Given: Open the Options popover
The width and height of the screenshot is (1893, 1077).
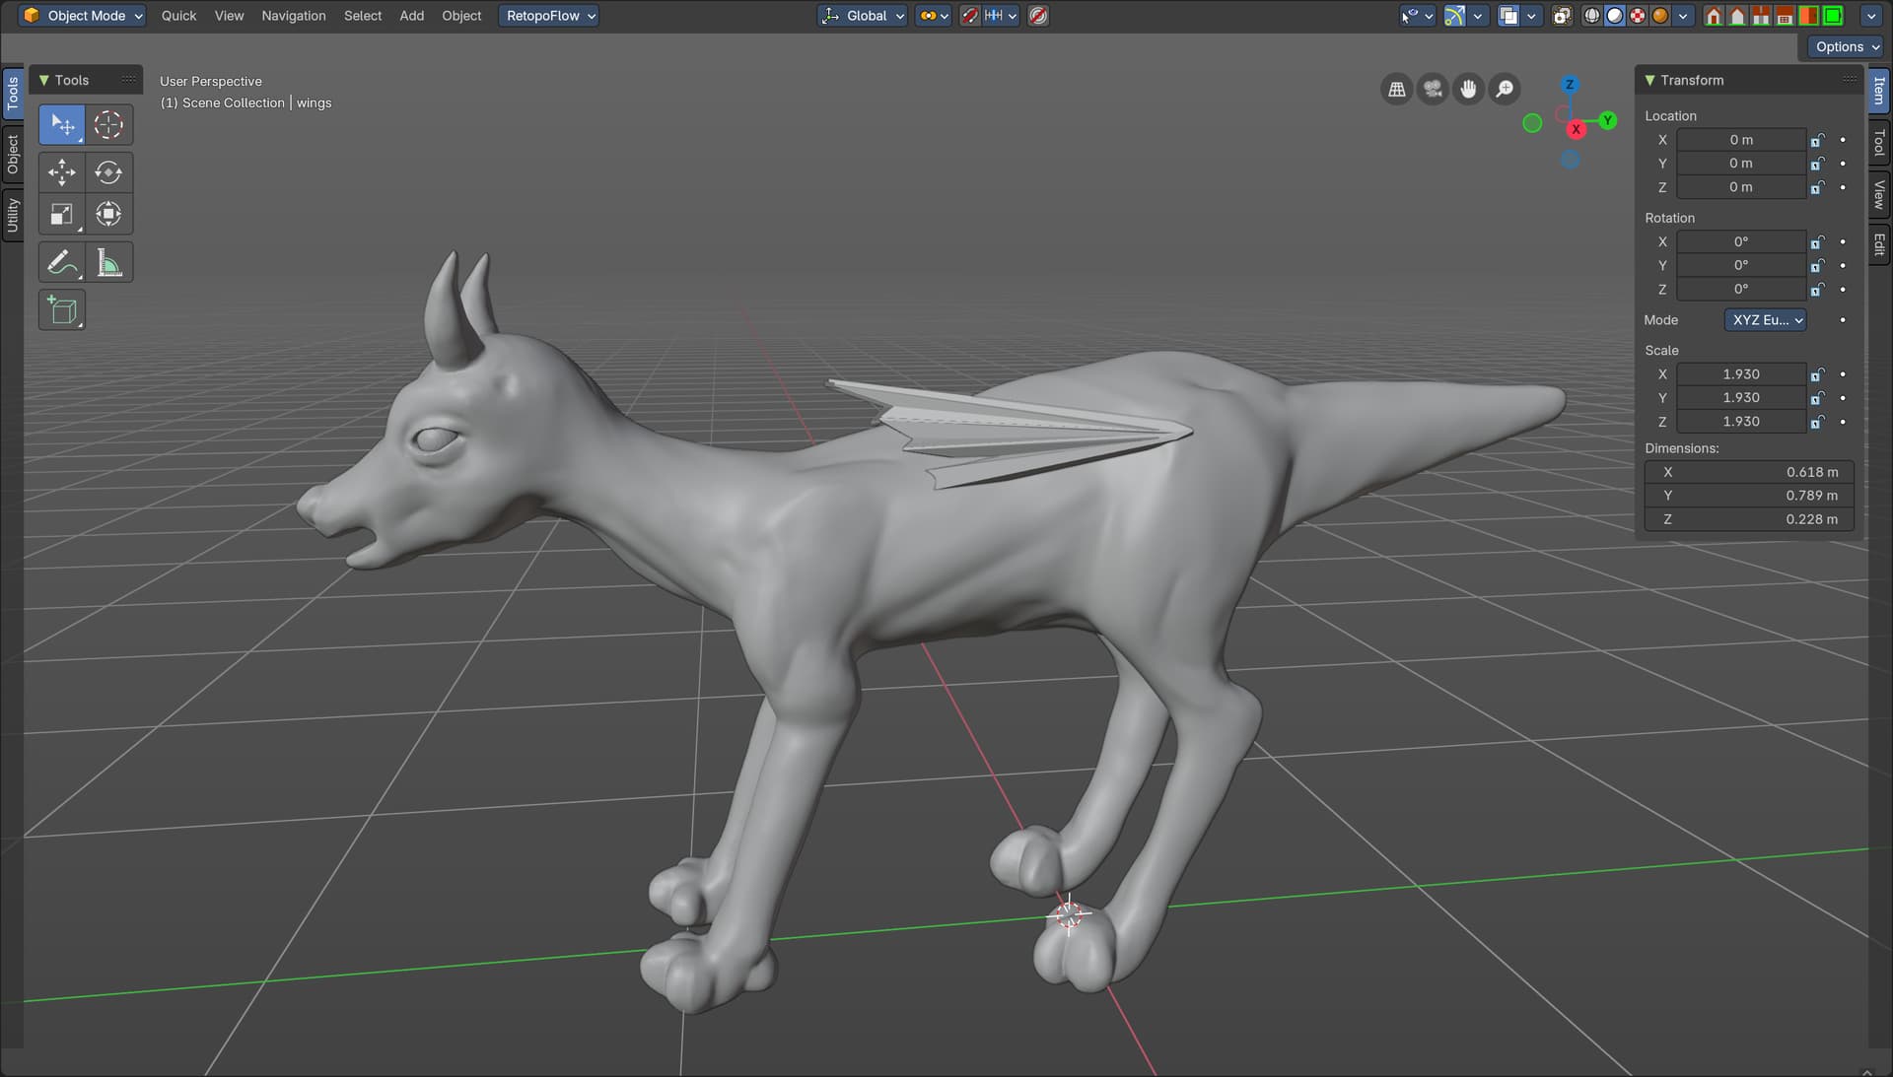Looking at the screenshot, I should pyautogui.click(x=1847, y=46).
